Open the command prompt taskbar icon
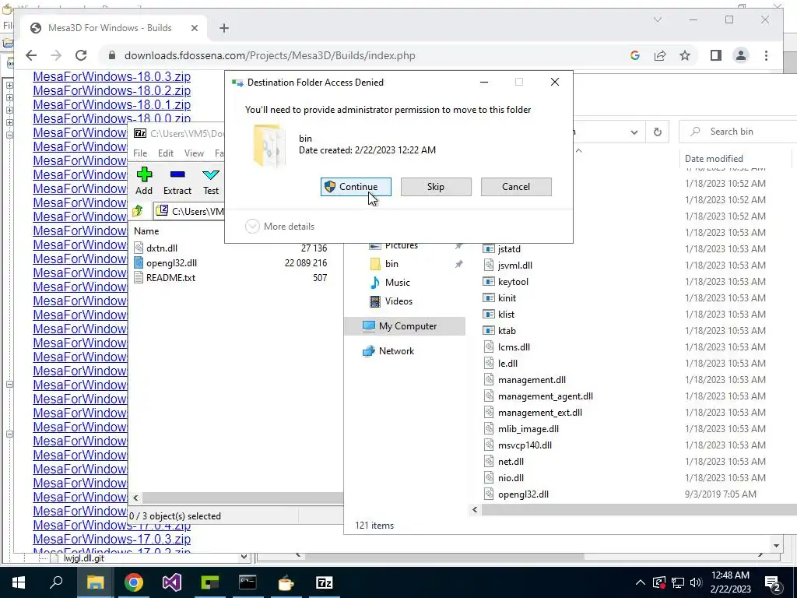Viewport: 797px width, 598px height. (248, 582)
